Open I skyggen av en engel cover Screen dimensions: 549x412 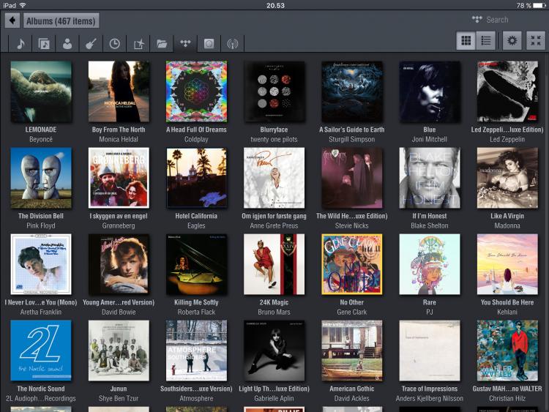[x=119, y=178]
